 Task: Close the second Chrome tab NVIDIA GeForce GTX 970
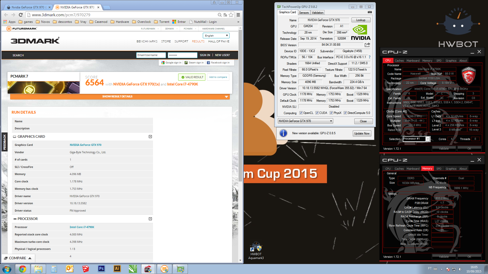(98, 7)
